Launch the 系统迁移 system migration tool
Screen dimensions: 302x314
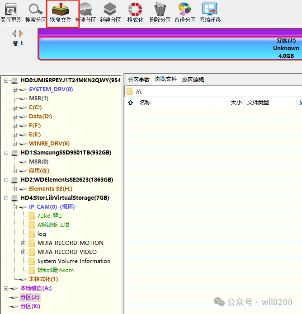tap(210, 12)
